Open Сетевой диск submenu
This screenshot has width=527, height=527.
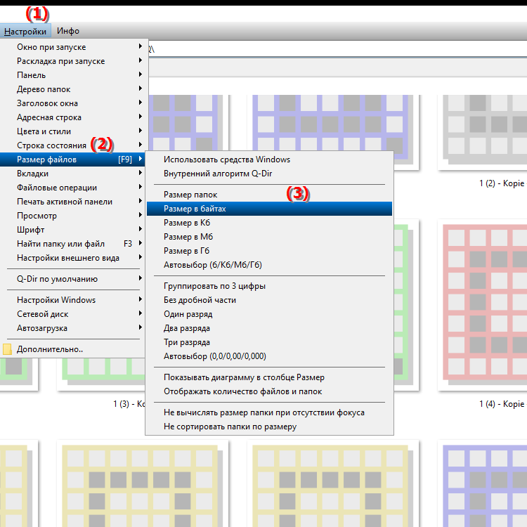pos(73,314)
